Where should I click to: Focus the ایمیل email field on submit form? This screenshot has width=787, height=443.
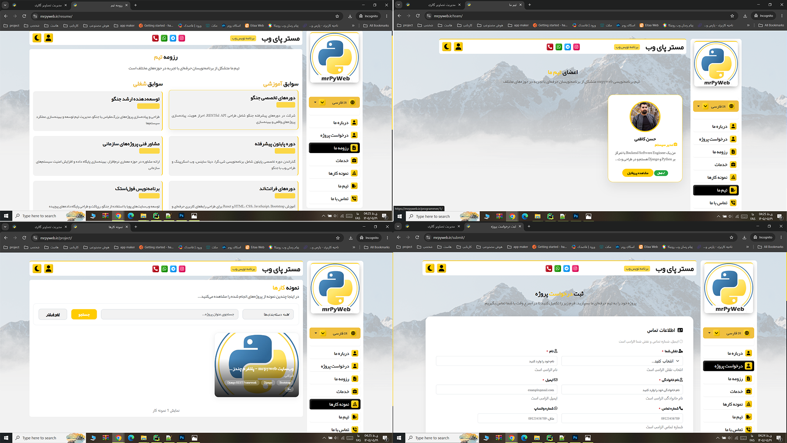(497, 390)
